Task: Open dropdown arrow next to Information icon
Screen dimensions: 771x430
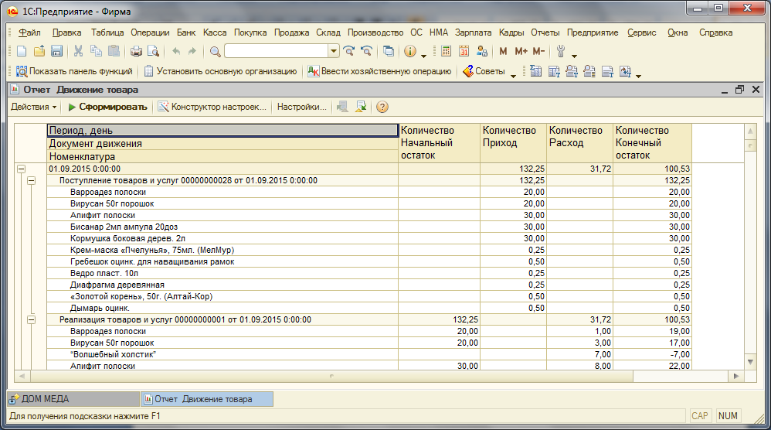Action: [423, 56]
